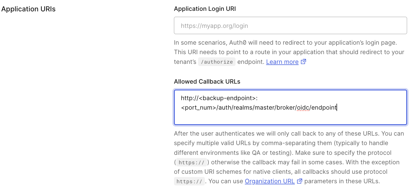
Task: Click external-link icon beside Learn more
Action: 304,62
